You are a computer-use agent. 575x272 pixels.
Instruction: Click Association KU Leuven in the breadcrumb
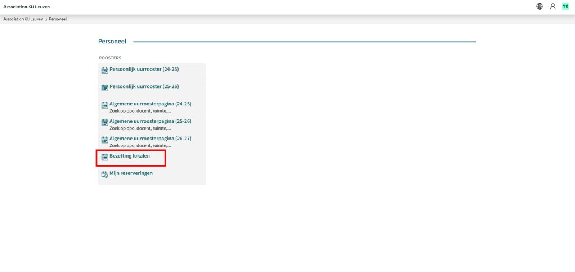point(23,19)
